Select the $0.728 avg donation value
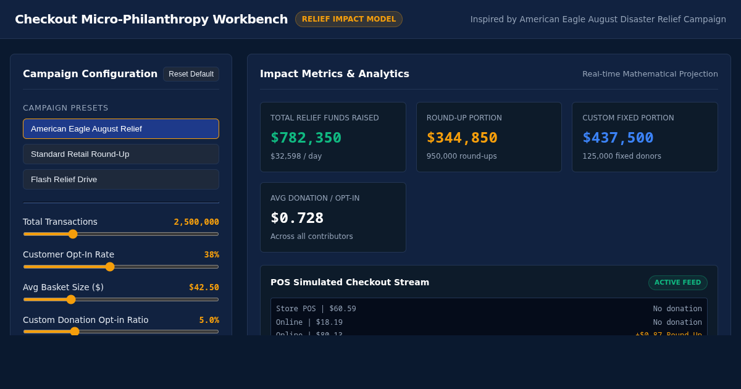This screenshot has width=741, height=389. coord(297,218)
